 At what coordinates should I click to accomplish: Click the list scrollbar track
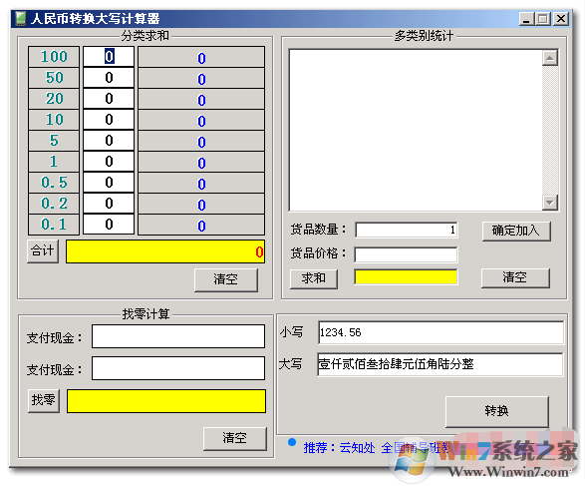pyautogui.click(x=550, y=130)
